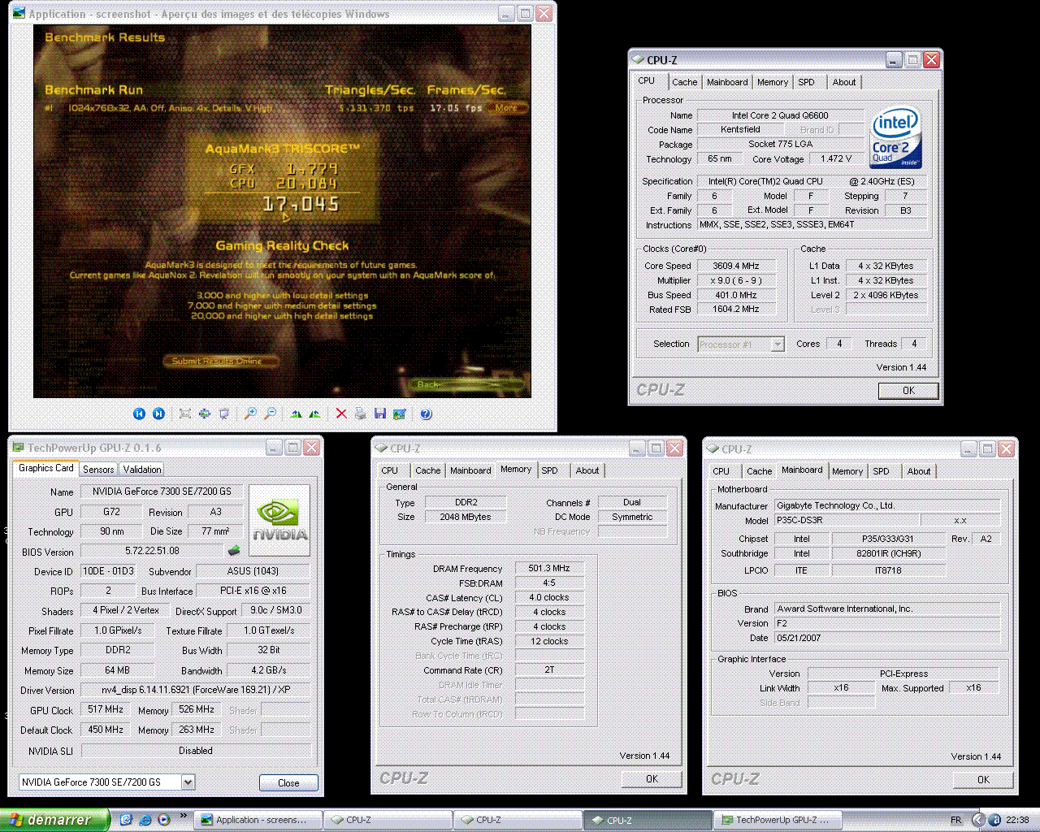Launch Windows Media Player from quick launch
Screen dimensions: 1040x832
[163, 820]
